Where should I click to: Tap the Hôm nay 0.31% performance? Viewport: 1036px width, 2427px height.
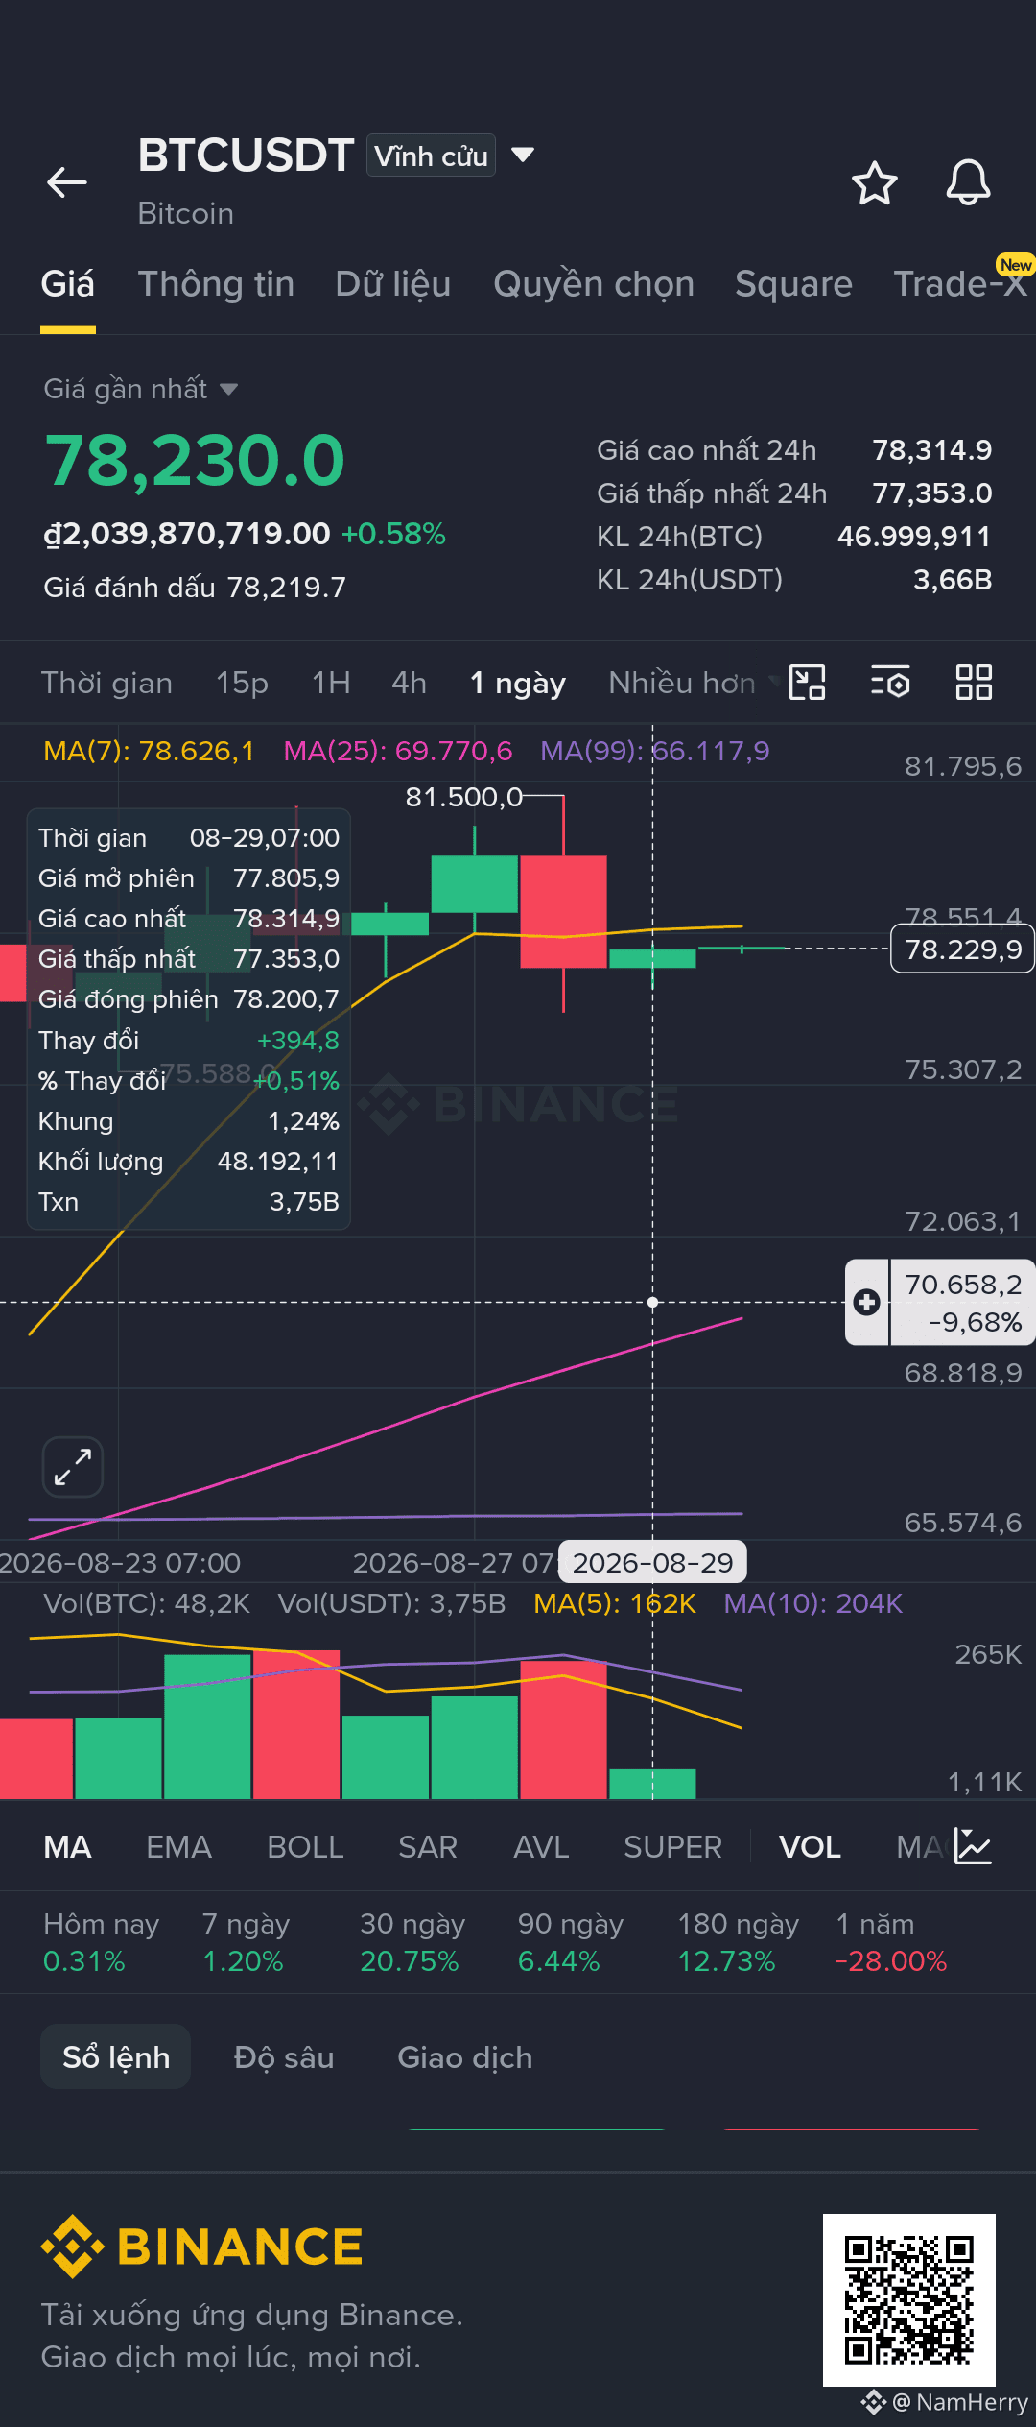click(x=101, y=1942)
